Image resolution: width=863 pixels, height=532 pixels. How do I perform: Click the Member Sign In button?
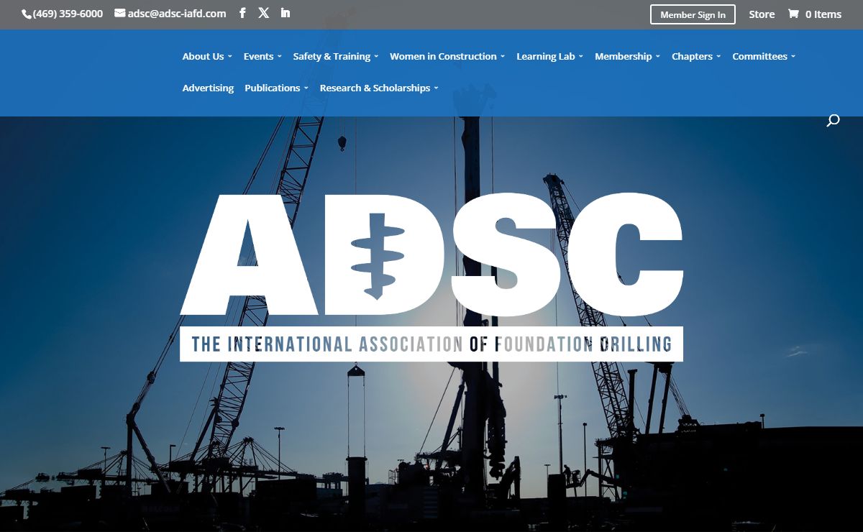[693, 14]
